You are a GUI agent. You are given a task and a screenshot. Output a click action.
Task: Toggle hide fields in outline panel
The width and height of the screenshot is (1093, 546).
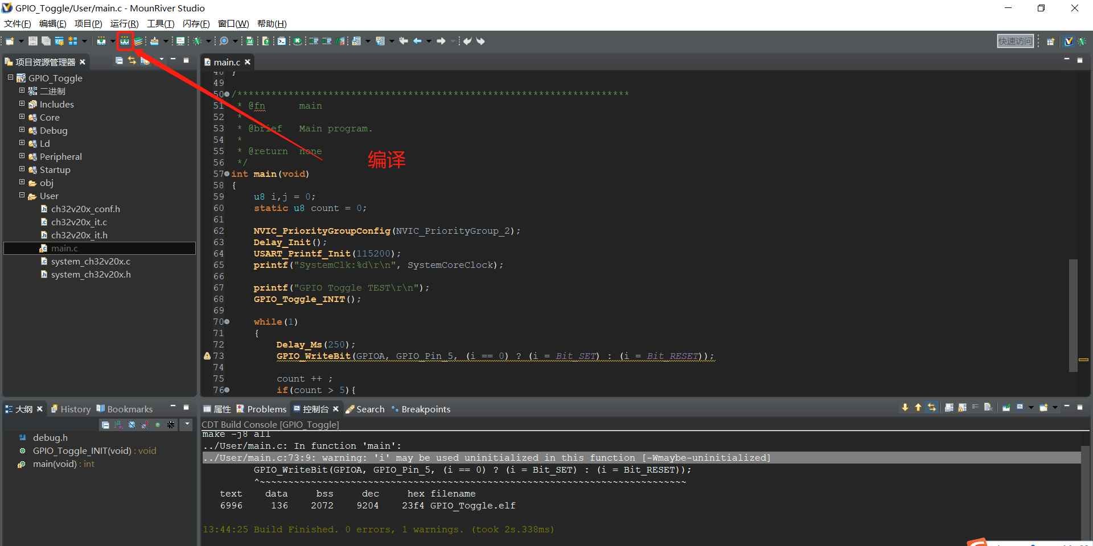132,425
